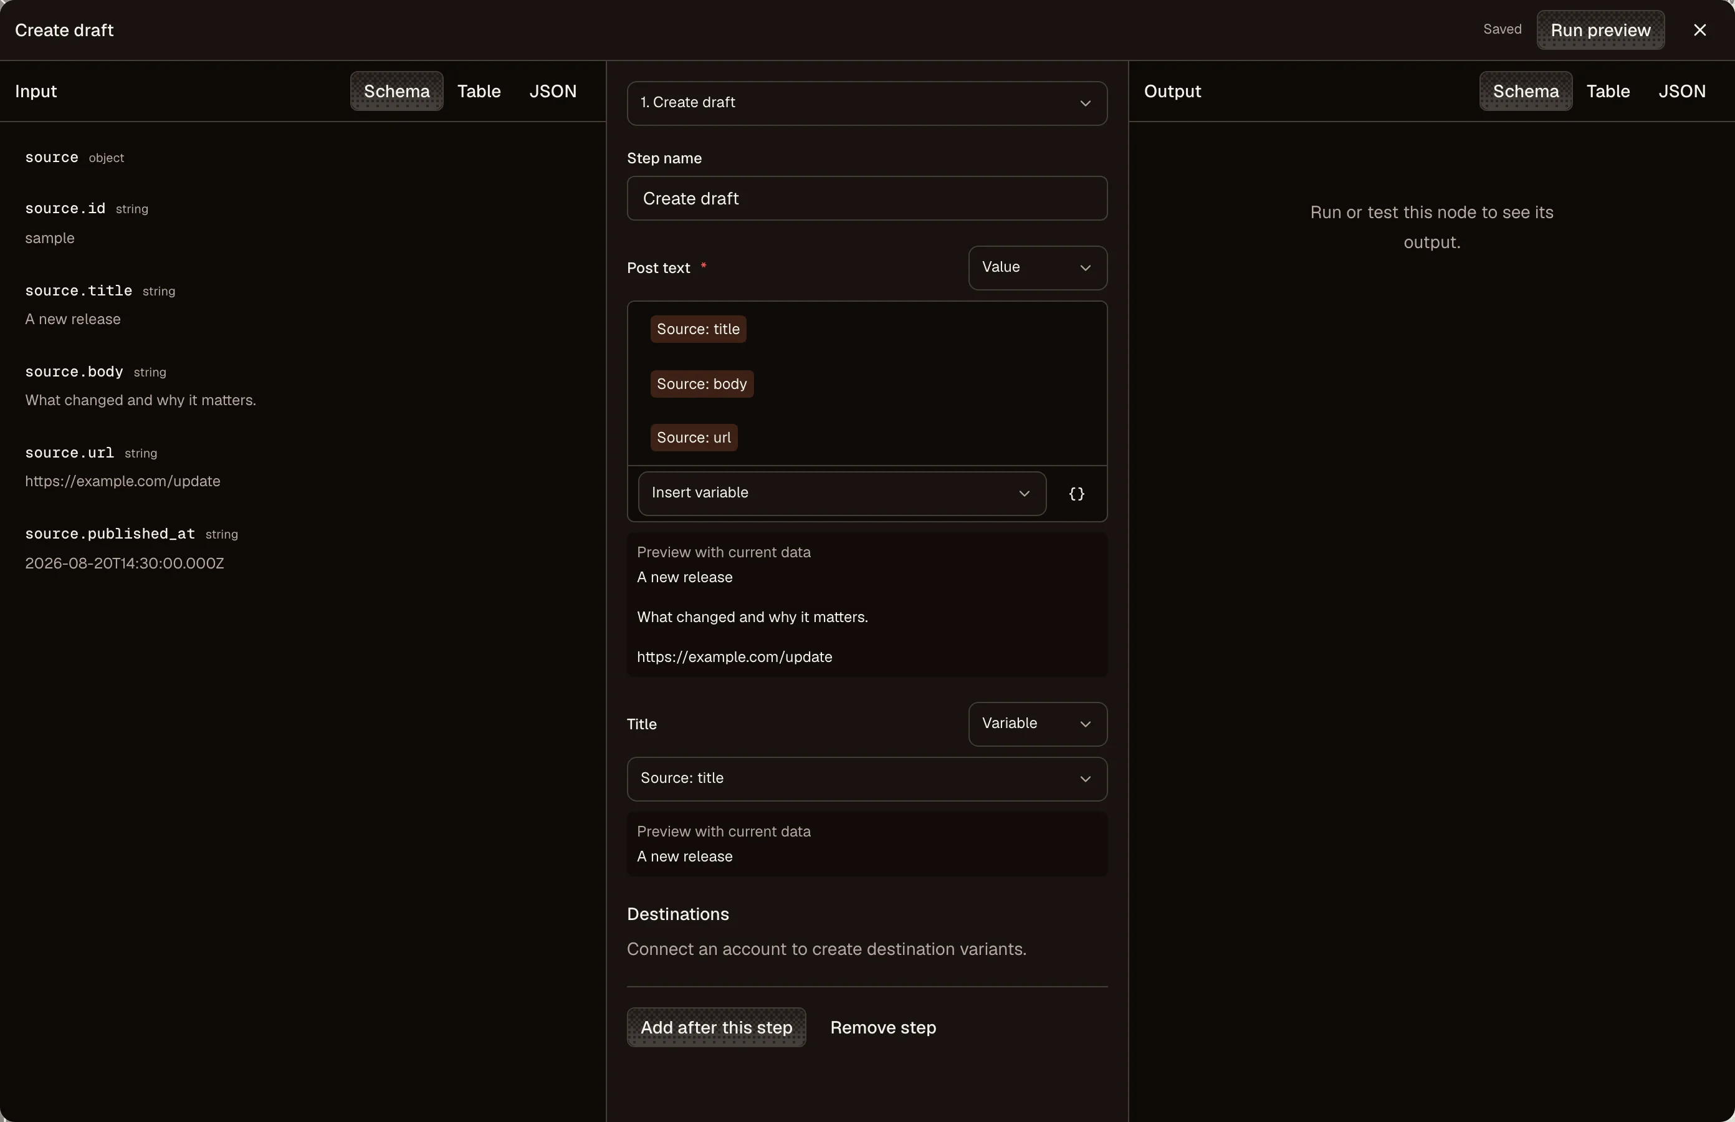Switch Output panel to JSON tab
This screenshot has height=1122, width=1735.
coord(1682,91)
